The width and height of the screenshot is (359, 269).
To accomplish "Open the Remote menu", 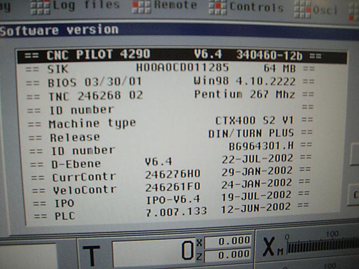I will 176,6.
